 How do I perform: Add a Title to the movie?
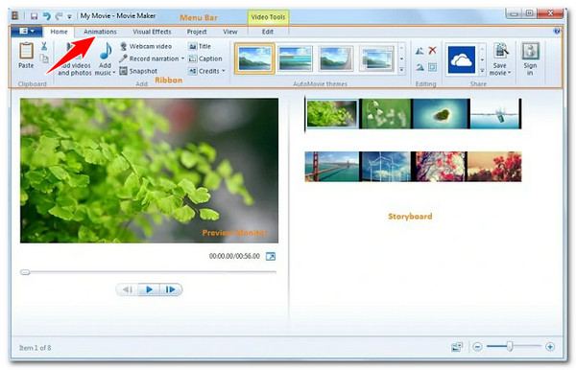pyautogui.click(x=200, y=46)
